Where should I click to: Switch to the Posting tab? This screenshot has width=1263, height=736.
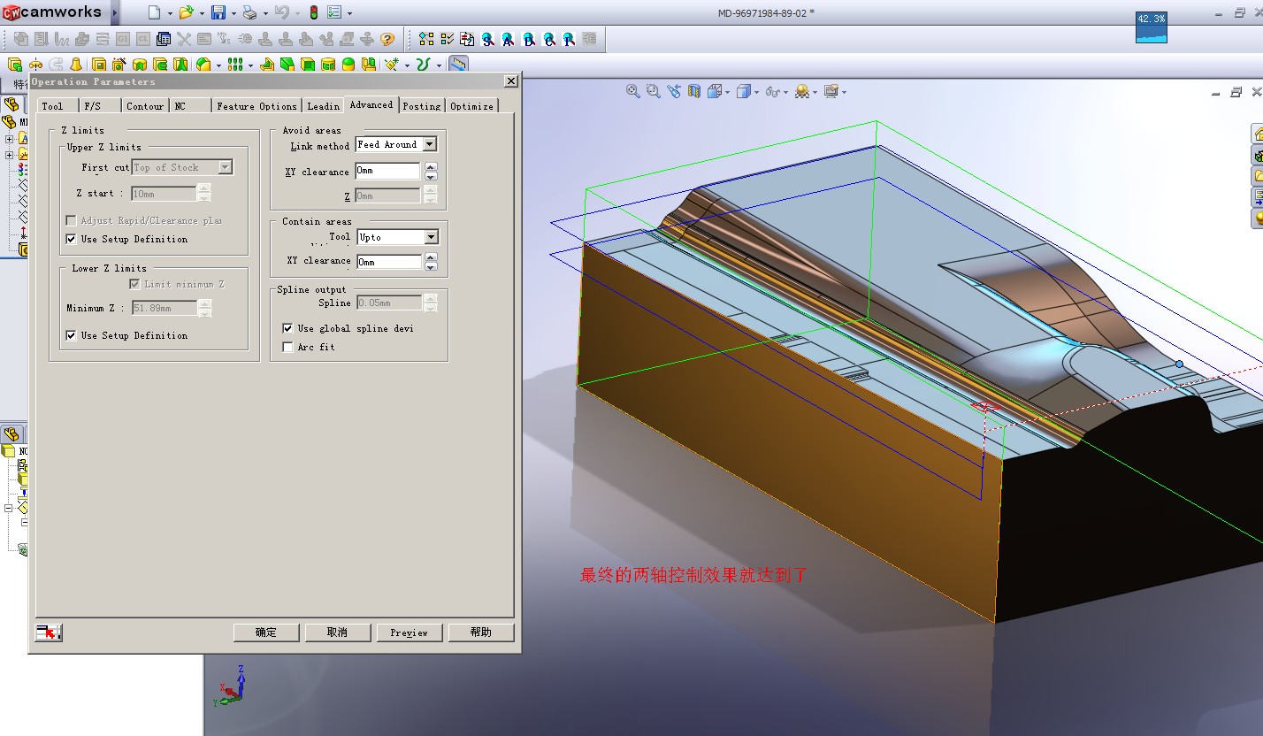pos(422,106)
